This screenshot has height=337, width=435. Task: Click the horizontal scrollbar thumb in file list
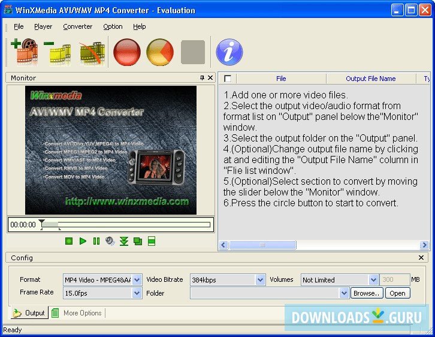click(262, 245)
